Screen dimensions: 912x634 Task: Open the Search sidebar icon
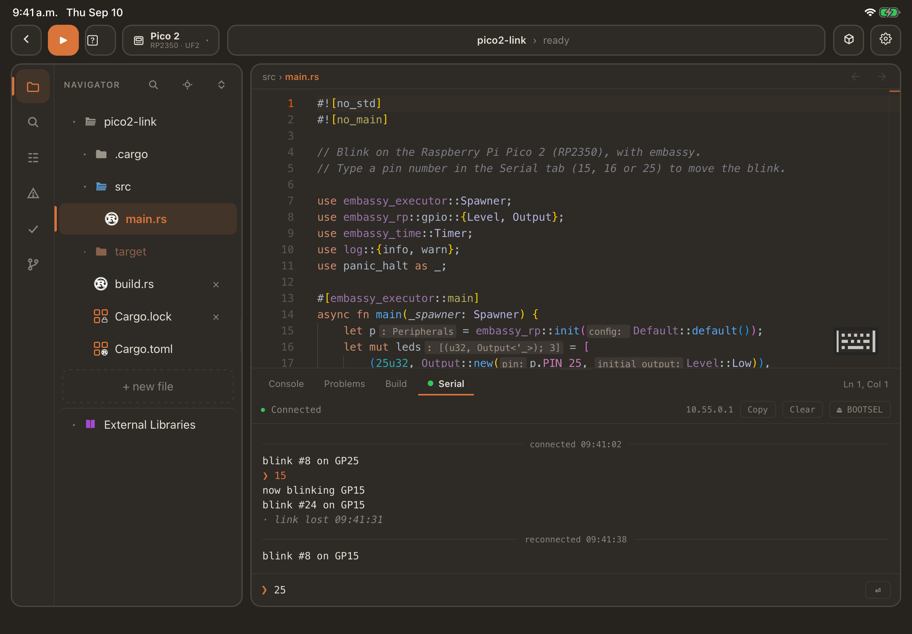point(33,122)
